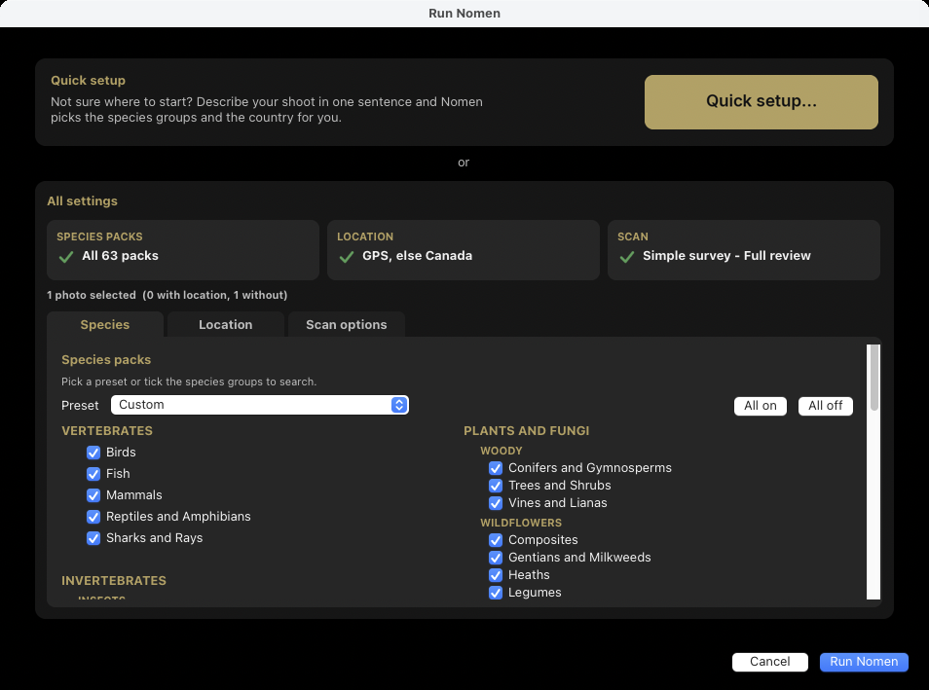Uncheck Reptiles and Amphibians
The width and height of the screenshot is (929, 690).
click(93, 517)
